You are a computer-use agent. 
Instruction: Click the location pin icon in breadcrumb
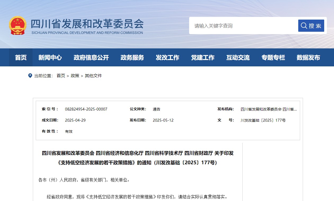(x=30, y=76)
